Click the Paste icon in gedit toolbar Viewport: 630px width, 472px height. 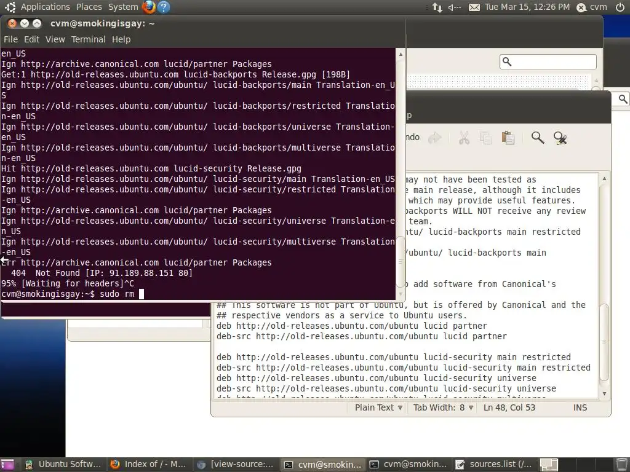pyautogui.click(x=508, y=138)
